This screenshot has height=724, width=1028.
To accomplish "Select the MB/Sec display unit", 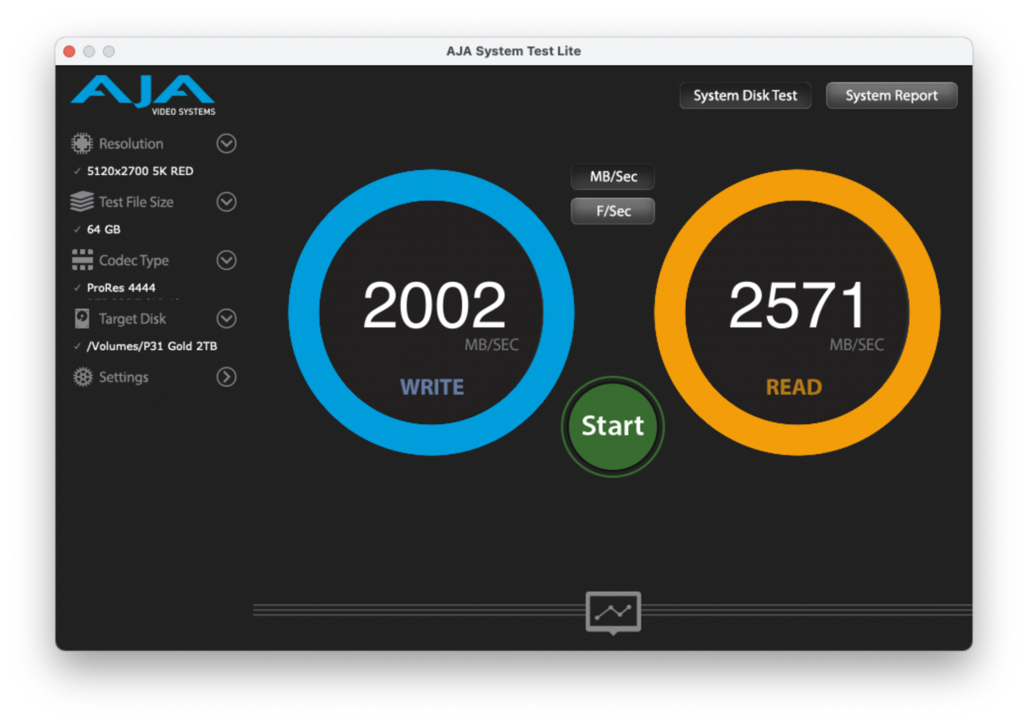I will [x=613, y=177].
